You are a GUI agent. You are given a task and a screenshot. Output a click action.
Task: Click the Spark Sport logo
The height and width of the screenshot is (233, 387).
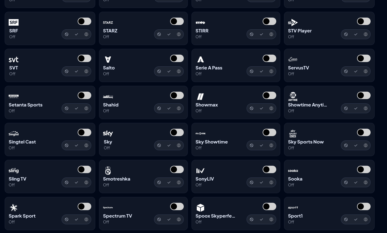[14, 208]
